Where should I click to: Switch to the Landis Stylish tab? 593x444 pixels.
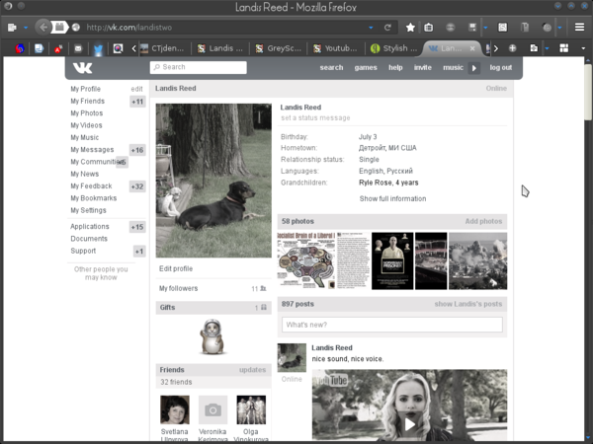[x=220, y=48]
